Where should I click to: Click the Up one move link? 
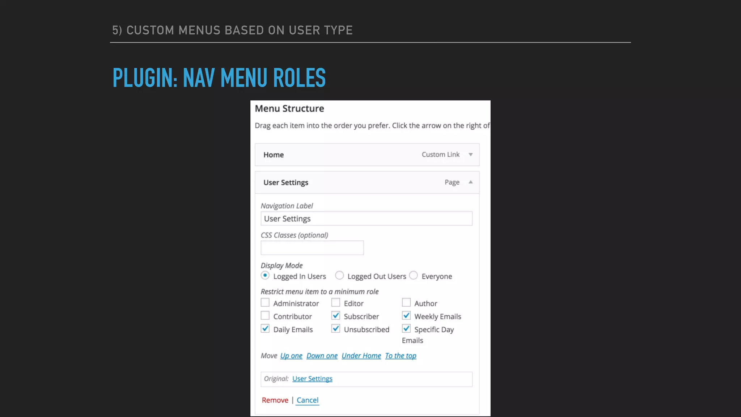coord(291,356)
